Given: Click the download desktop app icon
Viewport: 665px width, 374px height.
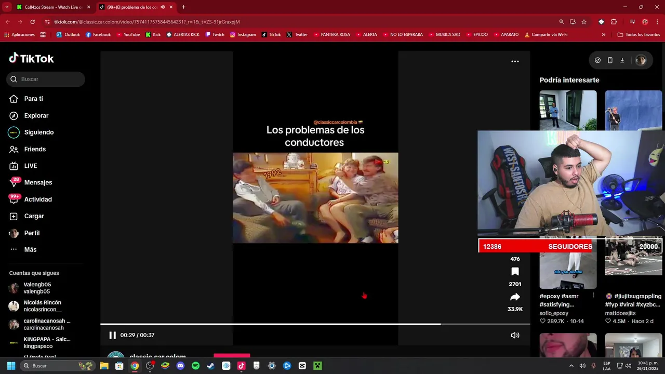Looking at the screenshot, I should click(x=622, y=60).
